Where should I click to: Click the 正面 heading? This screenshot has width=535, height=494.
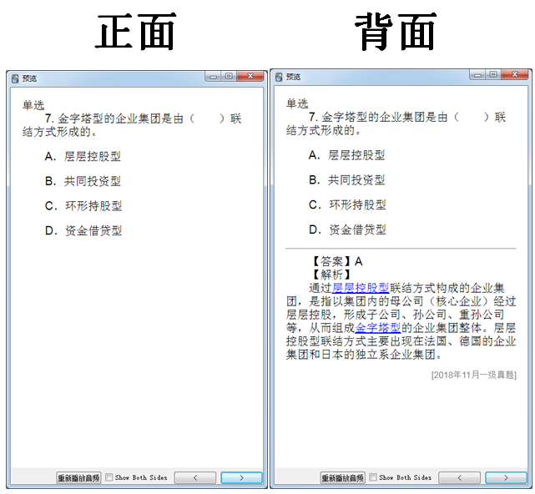(135, 32)
